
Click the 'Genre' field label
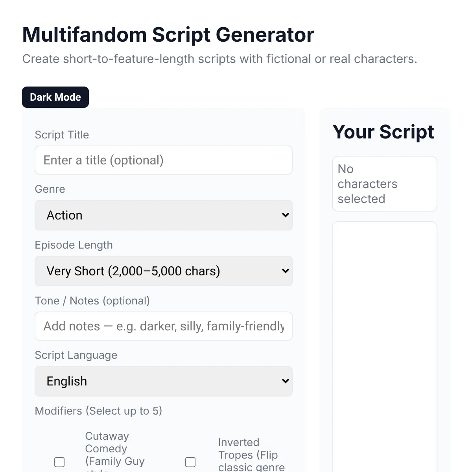(x=50, y=189)
